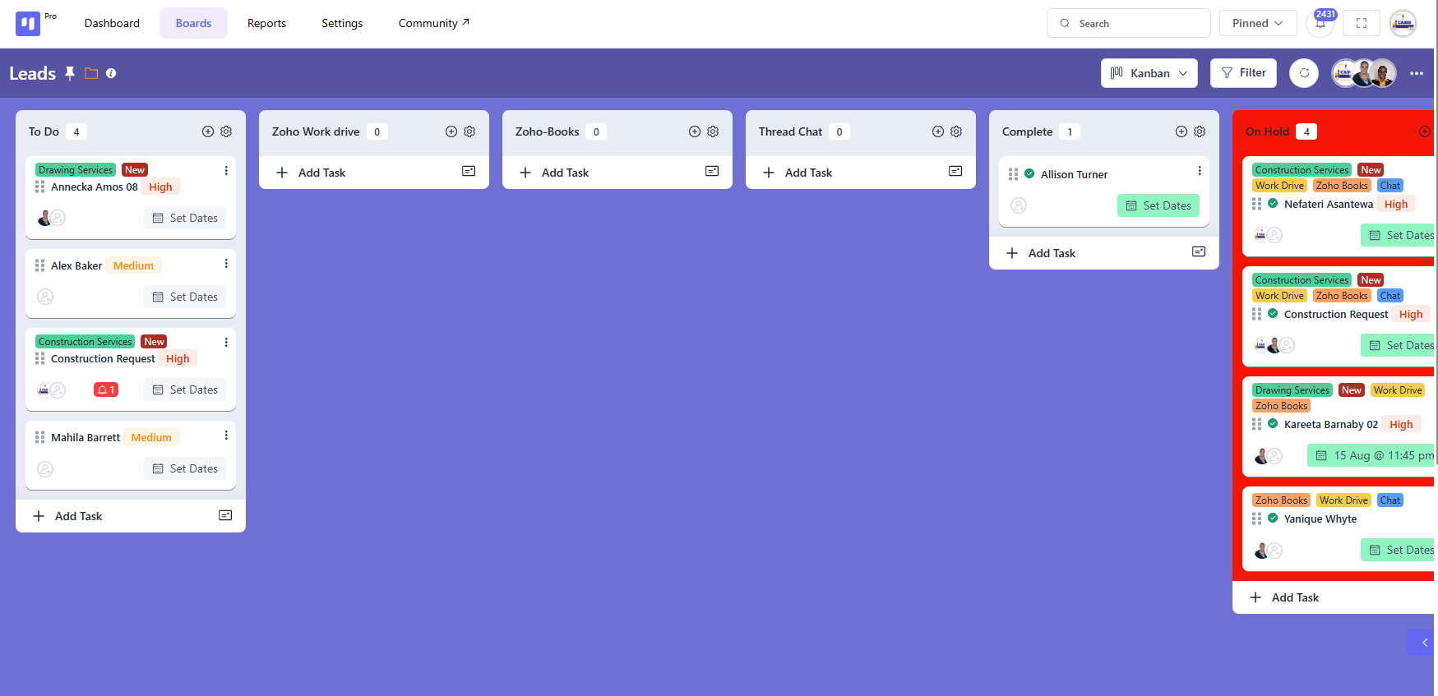Add task via plus icon in Zoho-Books header
Screen dimensions: 1438x696
pyautogui.click(x=695, y=131)
